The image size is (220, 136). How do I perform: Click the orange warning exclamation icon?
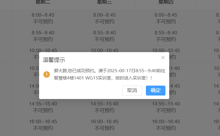tap(46, 74)
